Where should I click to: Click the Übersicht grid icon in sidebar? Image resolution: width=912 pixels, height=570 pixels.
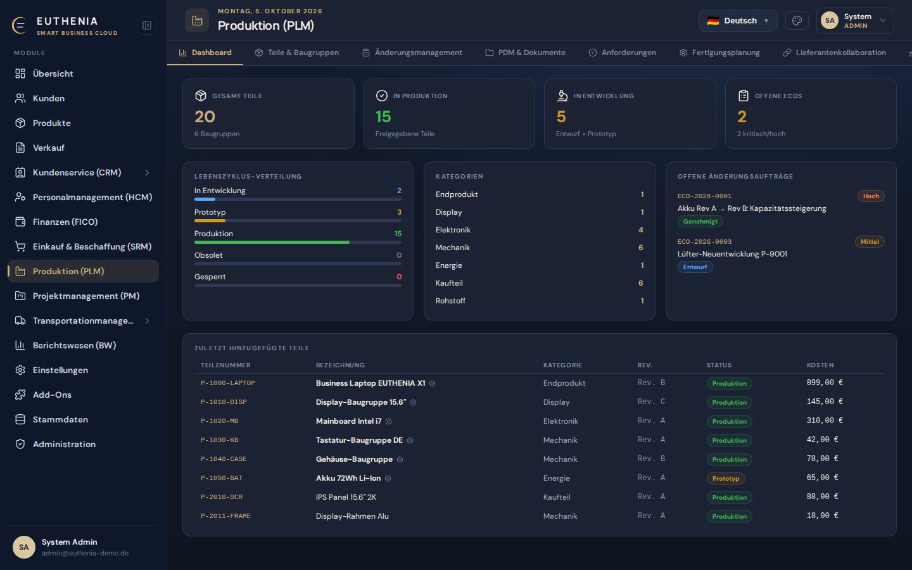coord(20,73)
